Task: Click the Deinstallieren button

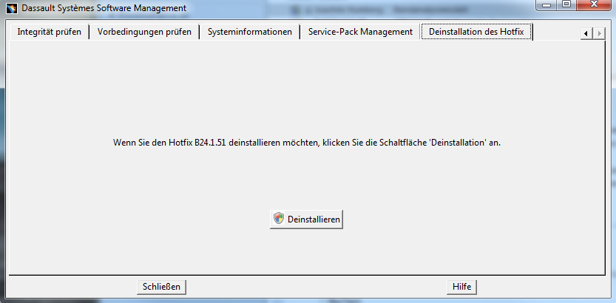Action: click(306, 219)
